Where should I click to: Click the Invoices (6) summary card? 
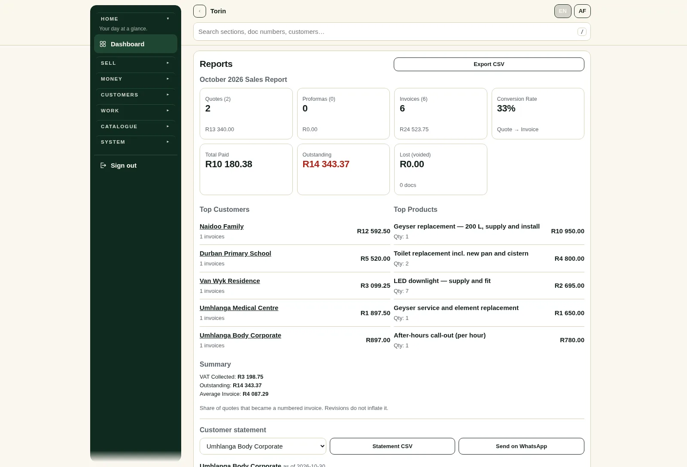click(441, 114)
